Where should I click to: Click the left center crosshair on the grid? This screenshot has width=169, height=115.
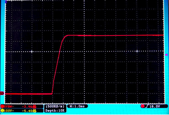[x=32, y=51]
